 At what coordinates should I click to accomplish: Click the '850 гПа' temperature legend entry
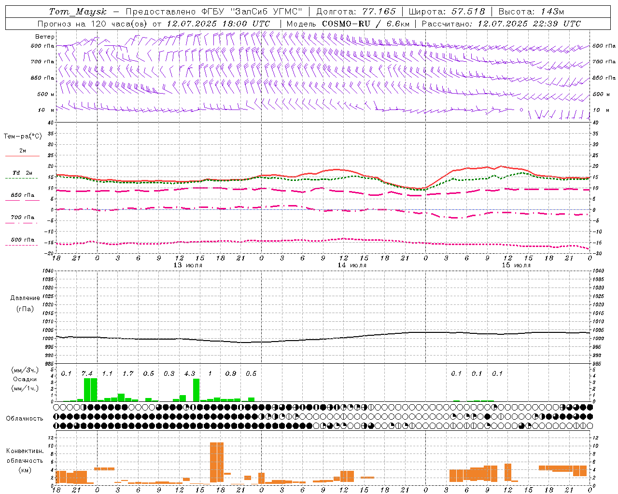coord(23,195)
